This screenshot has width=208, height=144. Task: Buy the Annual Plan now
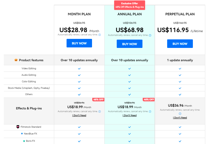[130, 44]
